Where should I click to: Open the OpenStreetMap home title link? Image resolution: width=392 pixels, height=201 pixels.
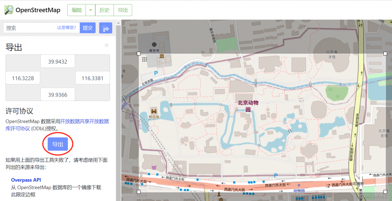pyautogui.click(x=38, y=10)
